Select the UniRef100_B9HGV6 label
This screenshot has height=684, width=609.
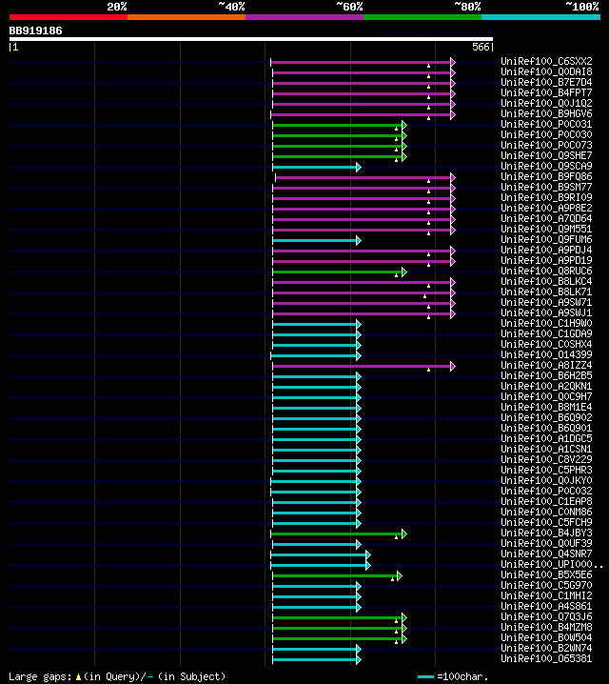(x=546, y=114)
